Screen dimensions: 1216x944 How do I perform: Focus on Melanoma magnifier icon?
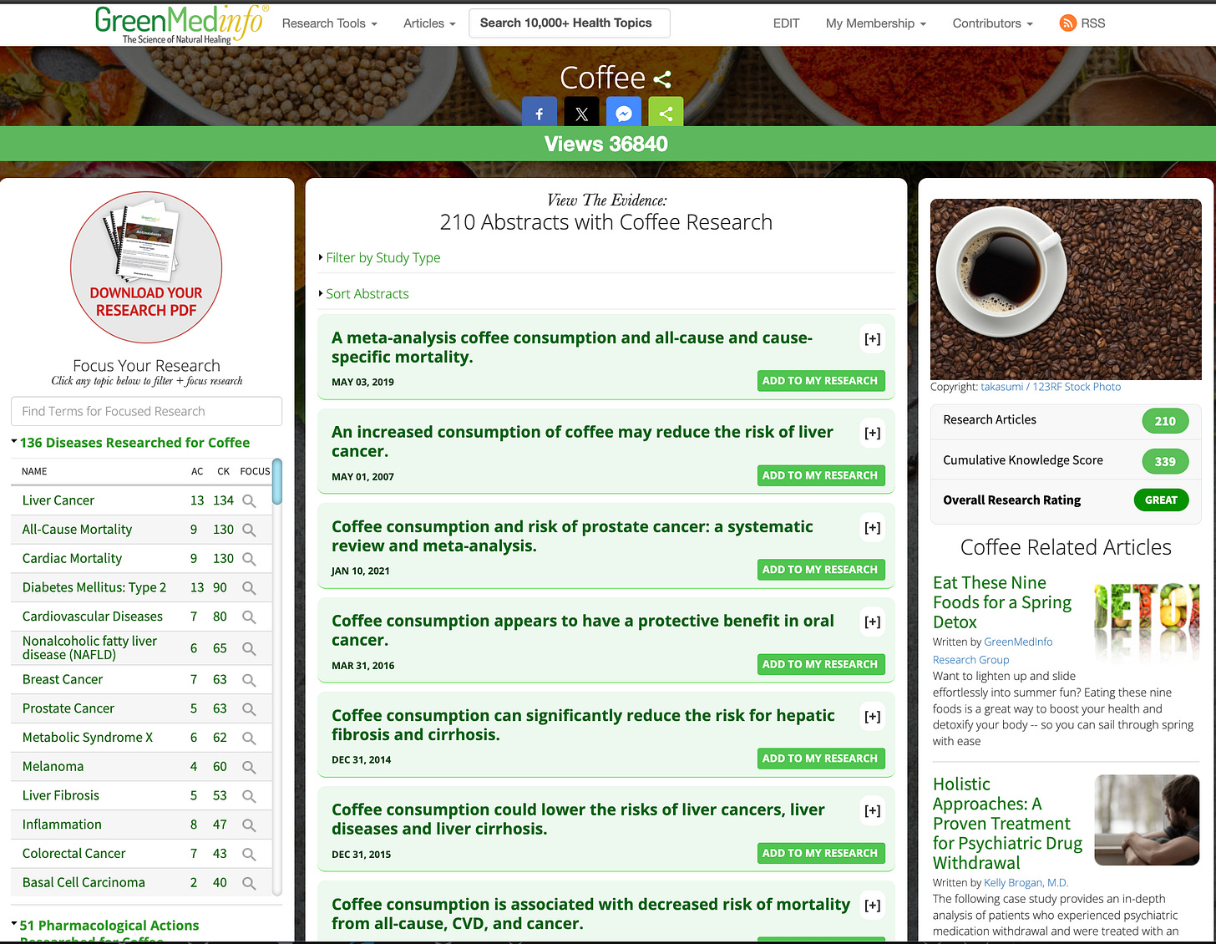click(249, 768)
